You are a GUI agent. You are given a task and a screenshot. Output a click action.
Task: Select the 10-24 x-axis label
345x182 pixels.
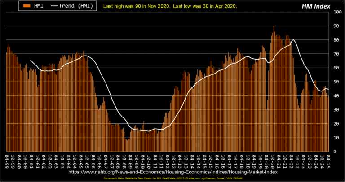323,161
